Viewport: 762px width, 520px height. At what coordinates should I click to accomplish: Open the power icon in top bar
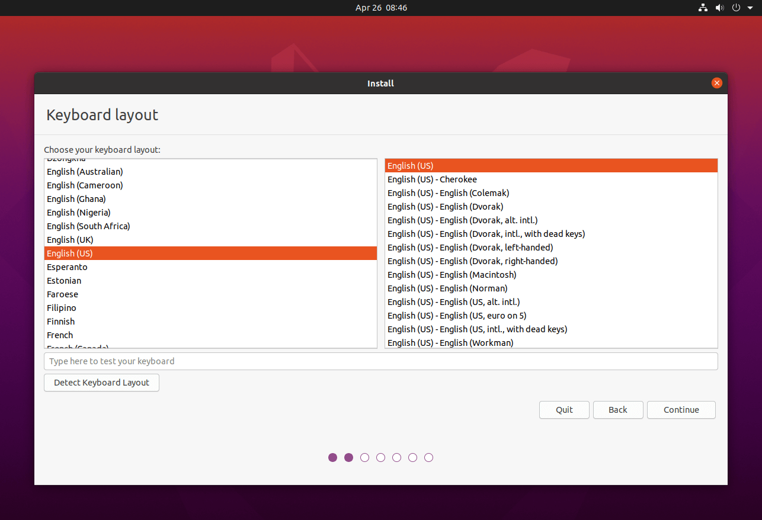click(737, 8)
